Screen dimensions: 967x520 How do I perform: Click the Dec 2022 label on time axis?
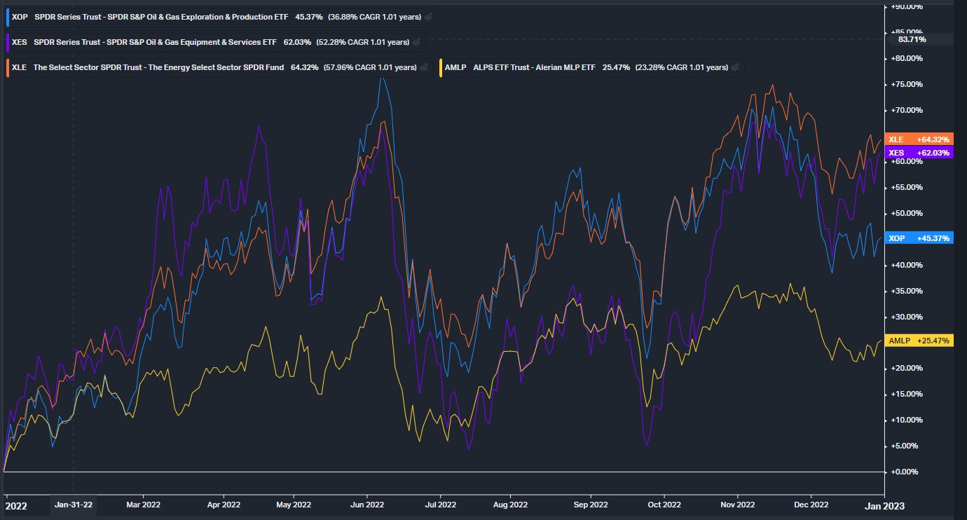coord(811,505)
